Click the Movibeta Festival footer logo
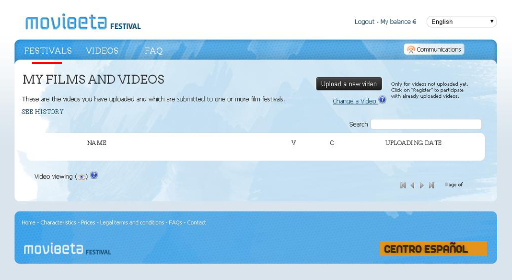 [x=67, y=249]
